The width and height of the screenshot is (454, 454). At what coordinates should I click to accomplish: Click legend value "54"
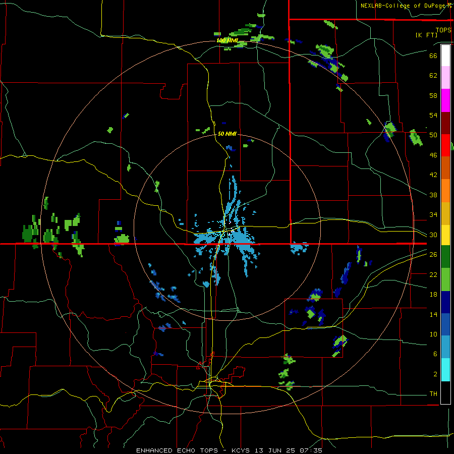click(x=433, y=115)
